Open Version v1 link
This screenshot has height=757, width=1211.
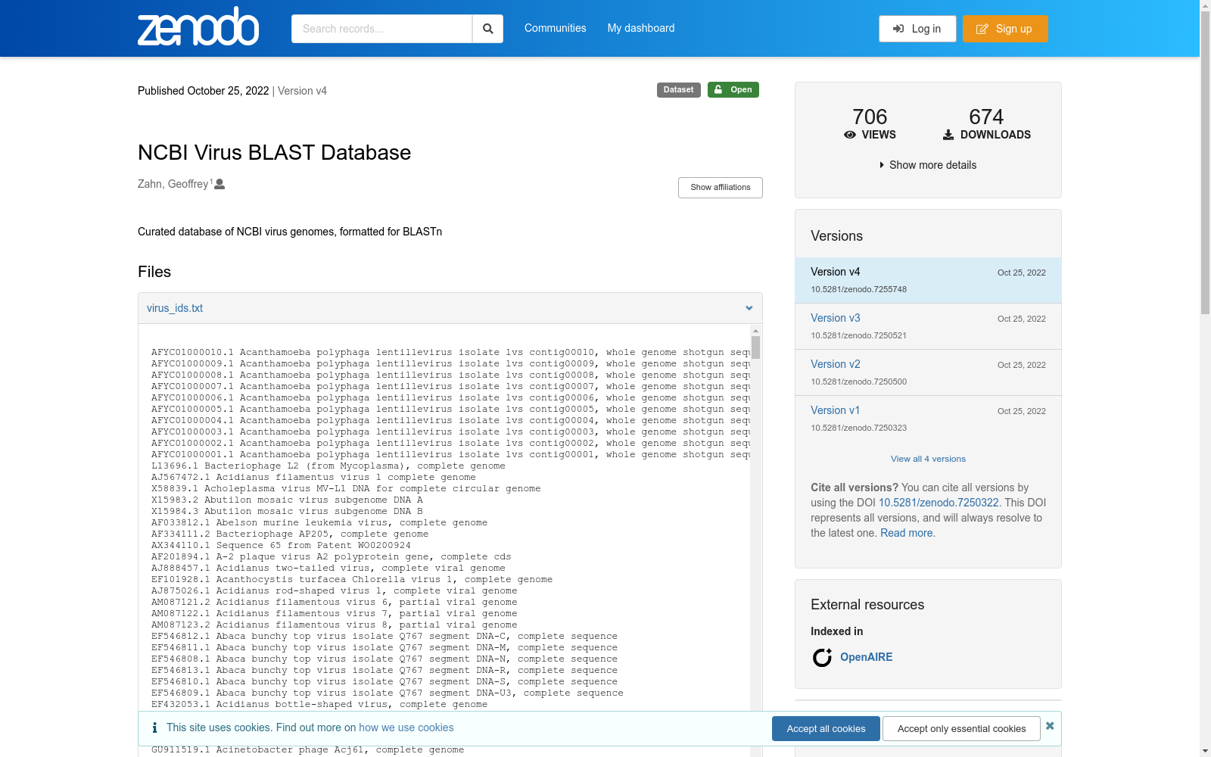pos(836,410)
